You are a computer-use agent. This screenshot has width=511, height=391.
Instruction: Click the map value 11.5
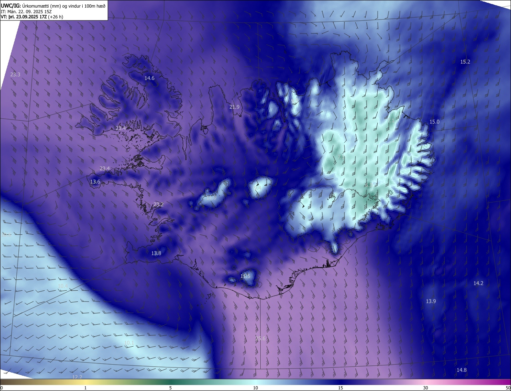[x=245, y=276]
